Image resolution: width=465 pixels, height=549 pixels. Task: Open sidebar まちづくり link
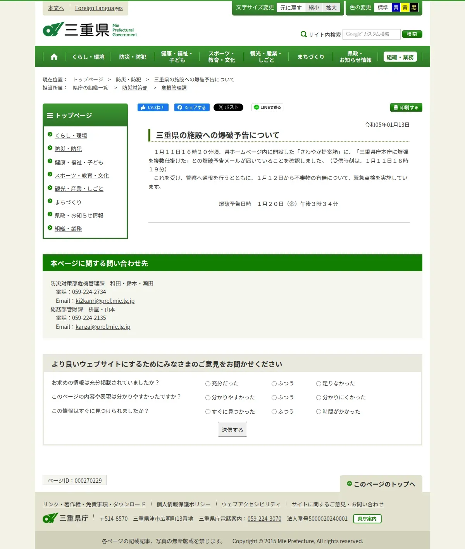[68, 202]
